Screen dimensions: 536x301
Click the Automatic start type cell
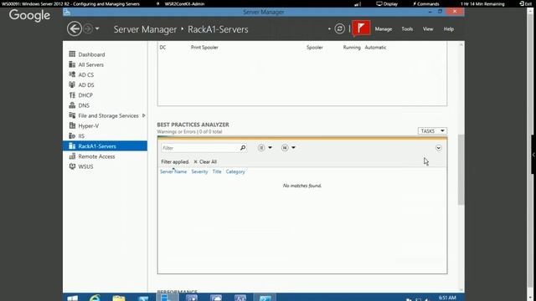pos(375,48)
